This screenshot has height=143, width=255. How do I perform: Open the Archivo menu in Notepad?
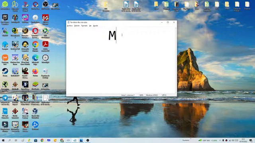70,26
